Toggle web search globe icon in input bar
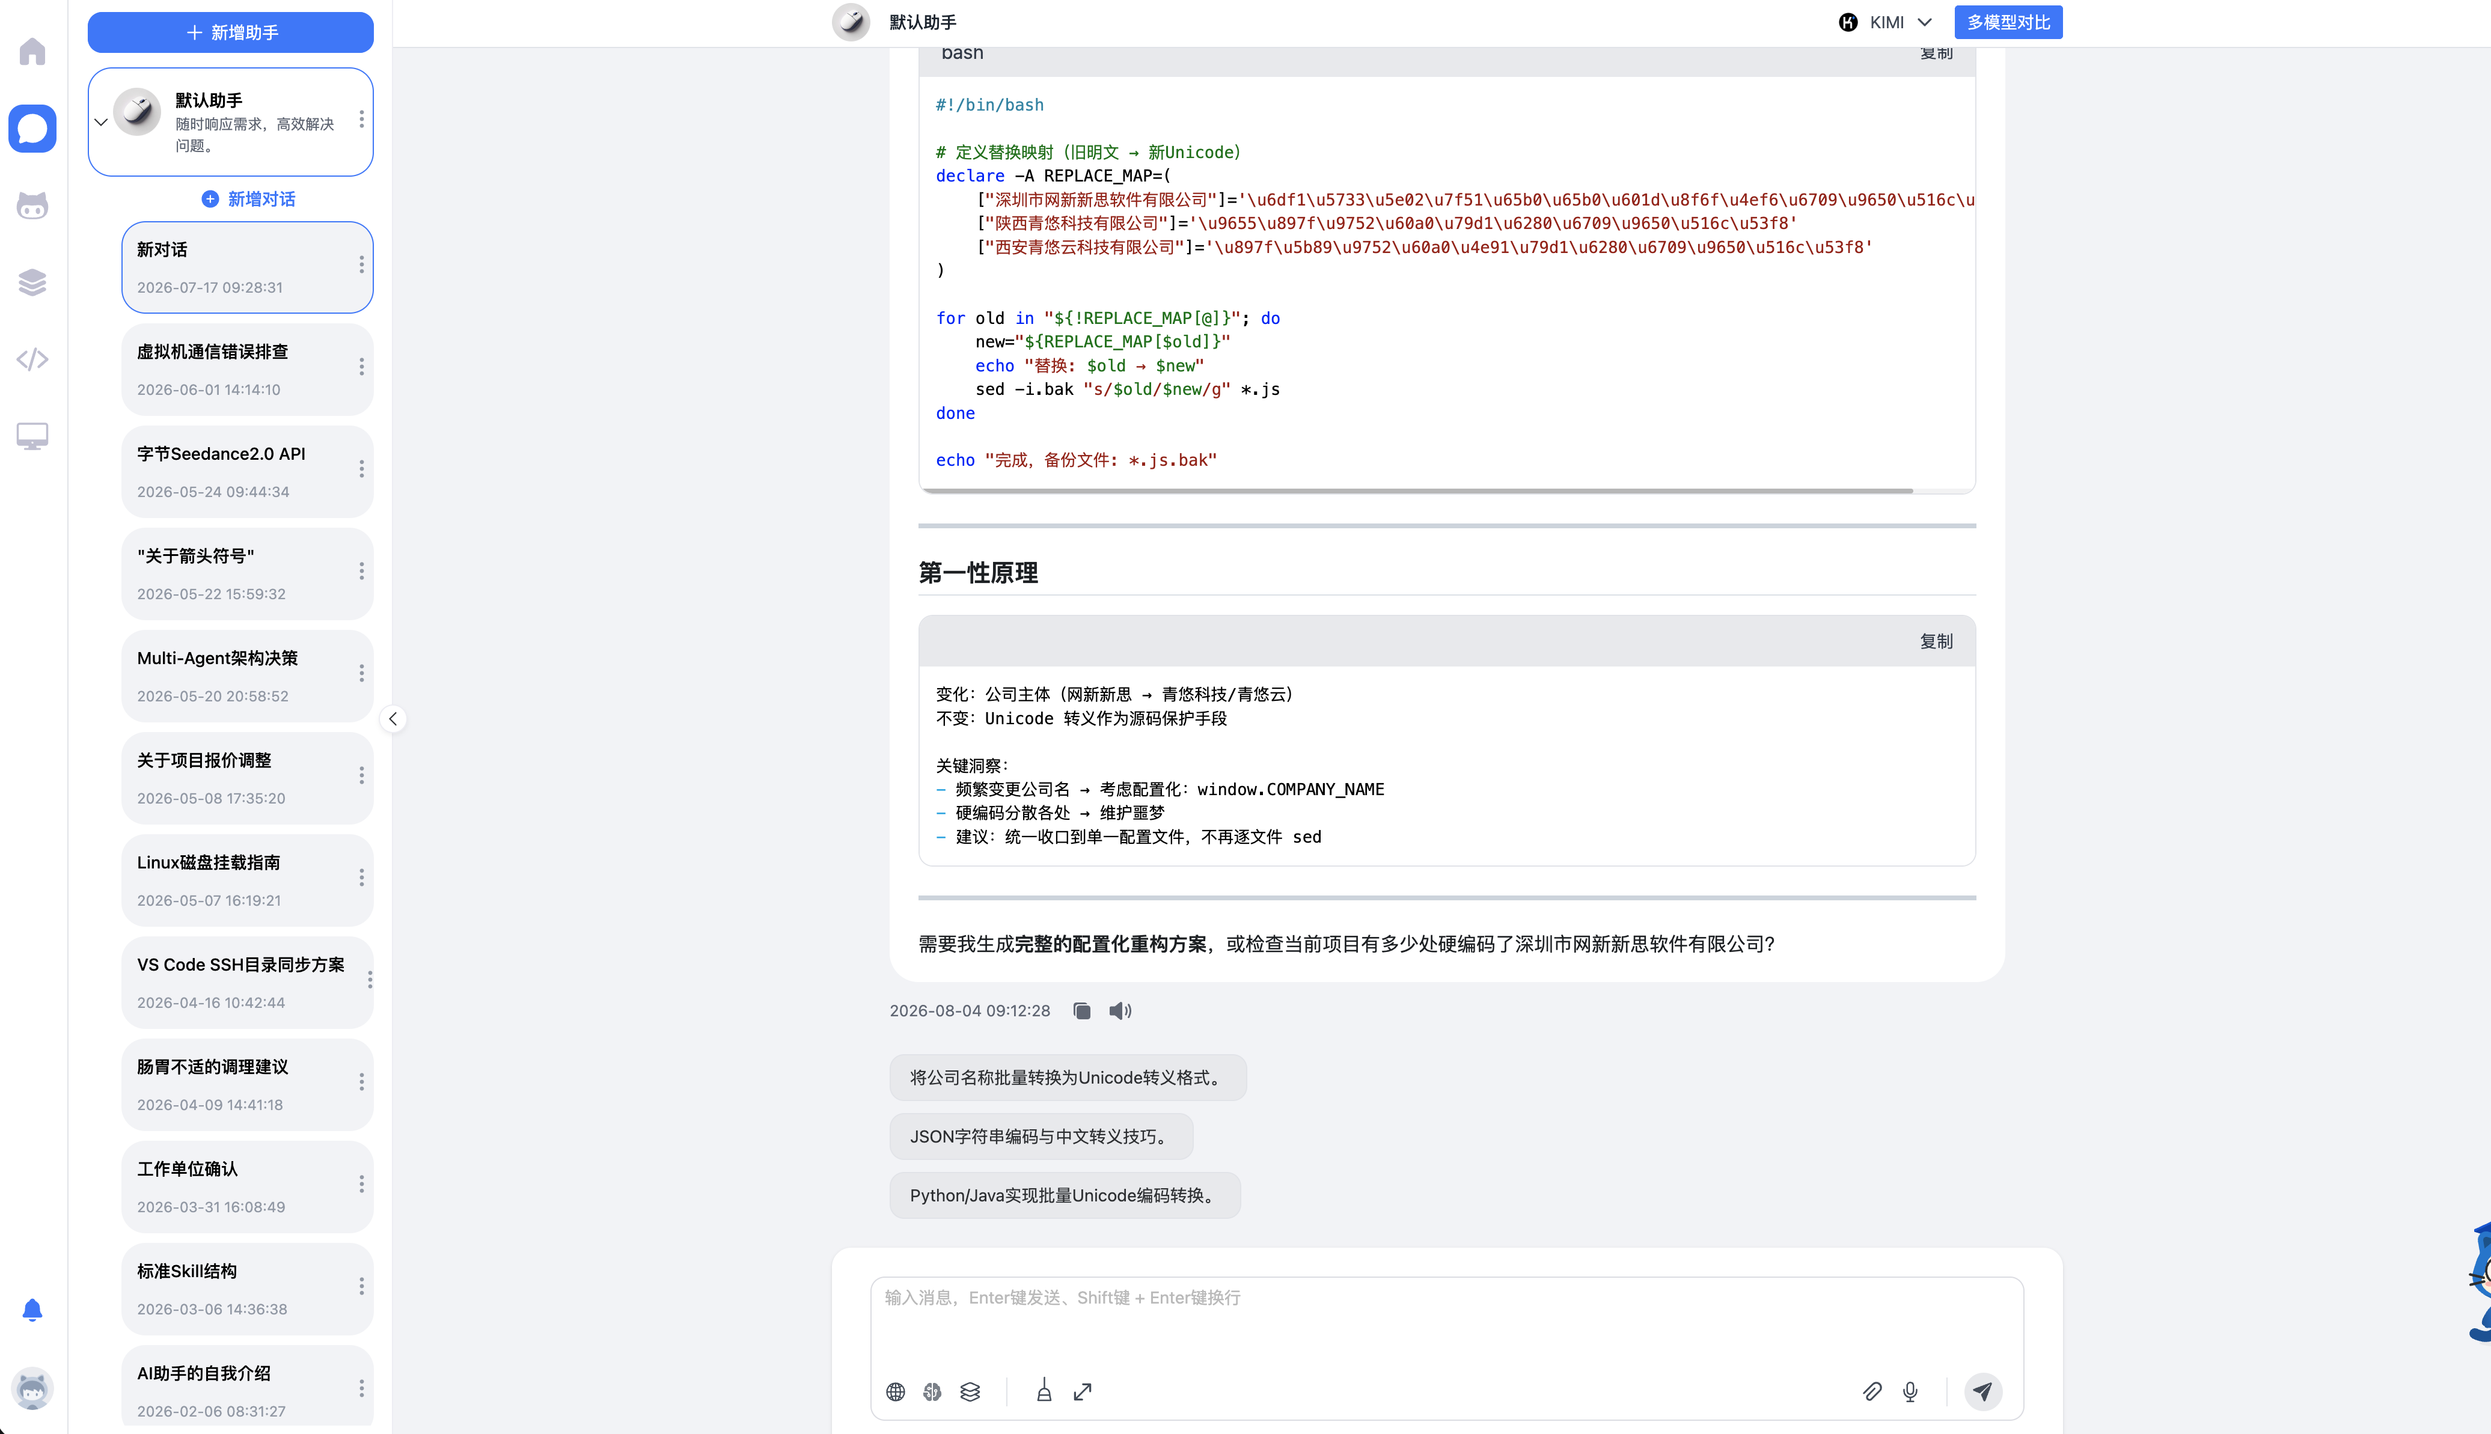Image resolution: width=2491 pixels, height=1434 pixels. pos(895,1392)
